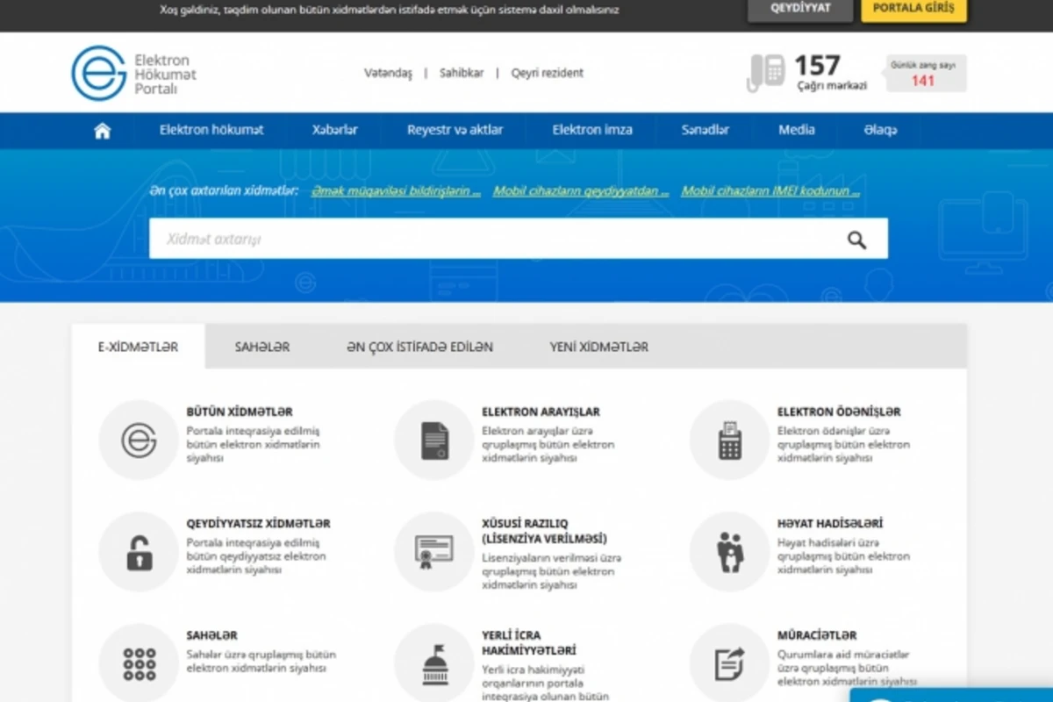The width and height of the screenshot is (1053, 702).
Task: Select the Elektron Ödənişlər payment terminal icon
Action: point(729,440)
